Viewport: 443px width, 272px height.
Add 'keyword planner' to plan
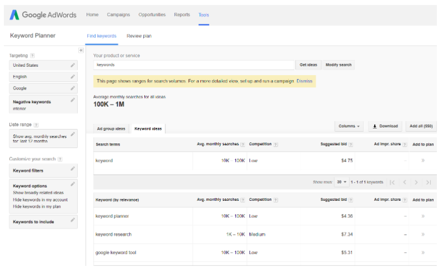tap(423, 216)
